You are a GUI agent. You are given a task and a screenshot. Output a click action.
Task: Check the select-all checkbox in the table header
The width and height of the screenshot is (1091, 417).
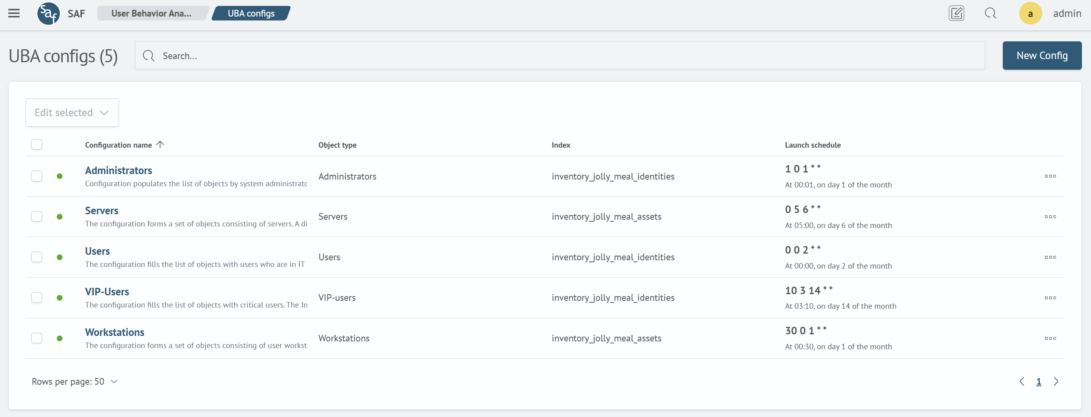[37, 145]
